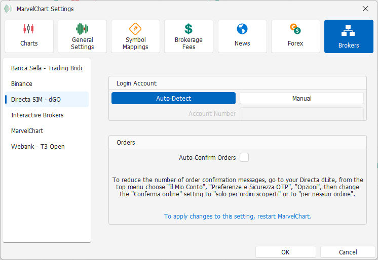Select Directa SIM - dGO broker
The height and width of the screenshot is (260, 378).
pos(47,100)
